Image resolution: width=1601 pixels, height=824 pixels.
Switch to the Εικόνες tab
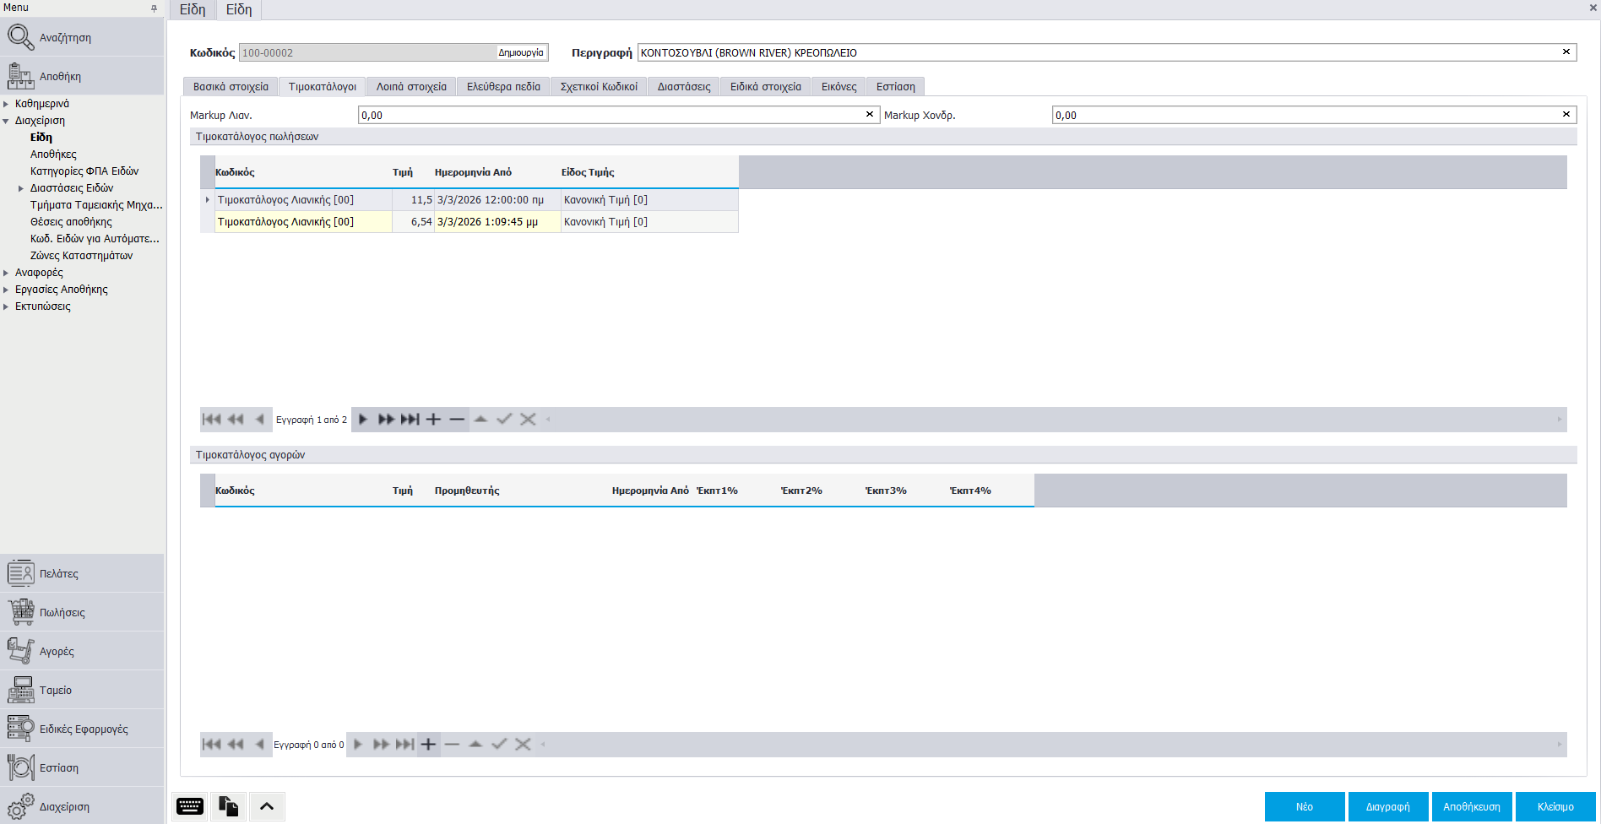pyautogui.click(x=838, y=87)
